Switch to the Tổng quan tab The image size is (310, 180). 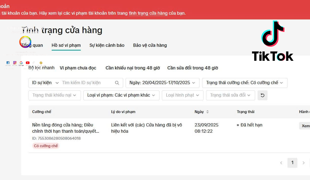(x=32, y=45)
